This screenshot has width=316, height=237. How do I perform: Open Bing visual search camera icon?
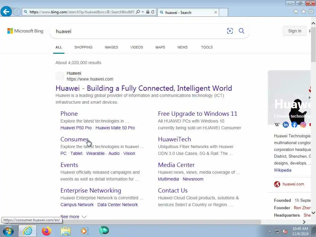tap(230, 31)
